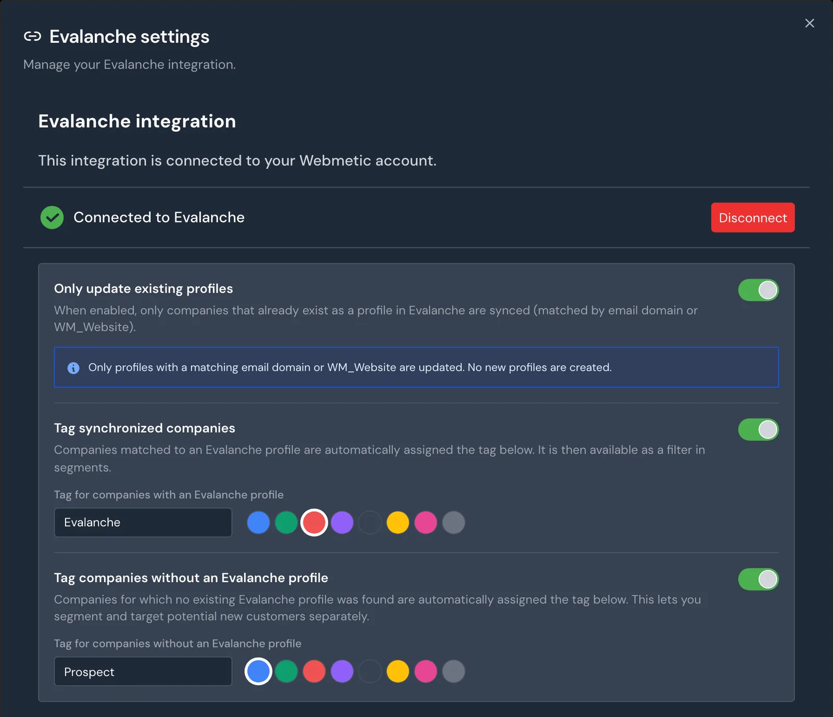Edit the Prospect tag name field
This screenshot has height=717, width=833.
[143, 672]
